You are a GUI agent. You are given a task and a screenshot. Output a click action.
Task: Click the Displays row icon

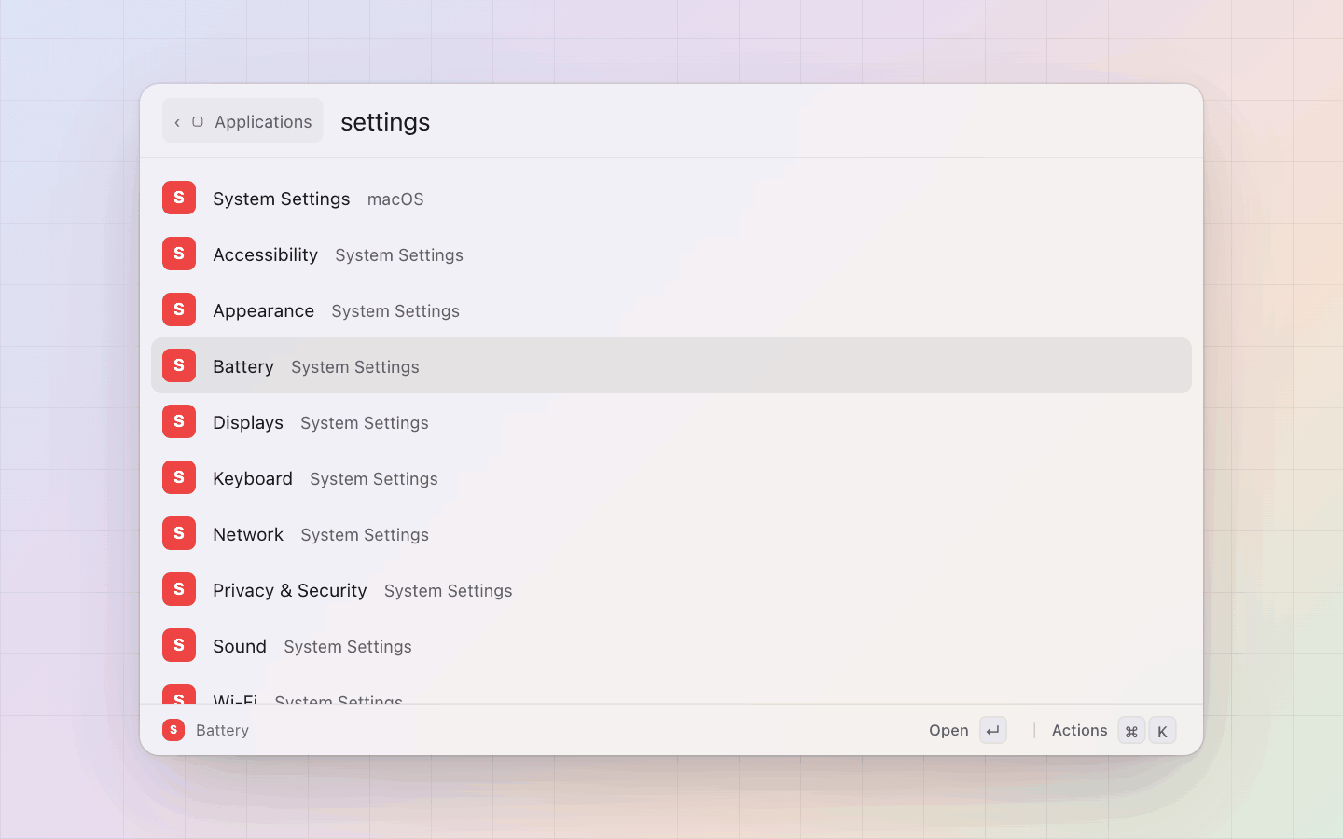click(179, 421)
